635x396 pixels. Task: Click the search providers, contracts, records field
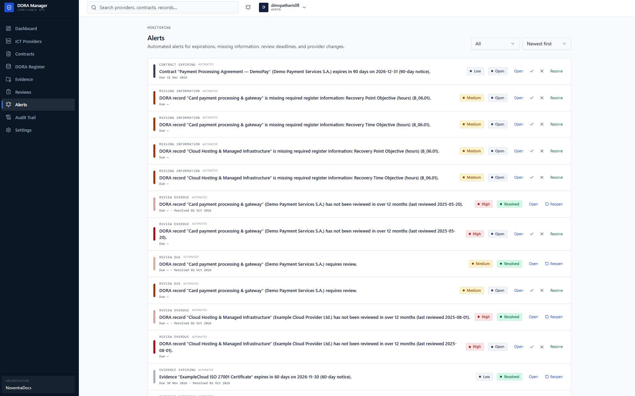click(x=163, y=7)
